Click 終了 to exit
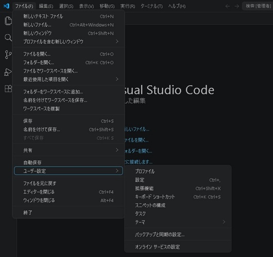The height and width of the screenshot is (257, 273). pos(69,212)
